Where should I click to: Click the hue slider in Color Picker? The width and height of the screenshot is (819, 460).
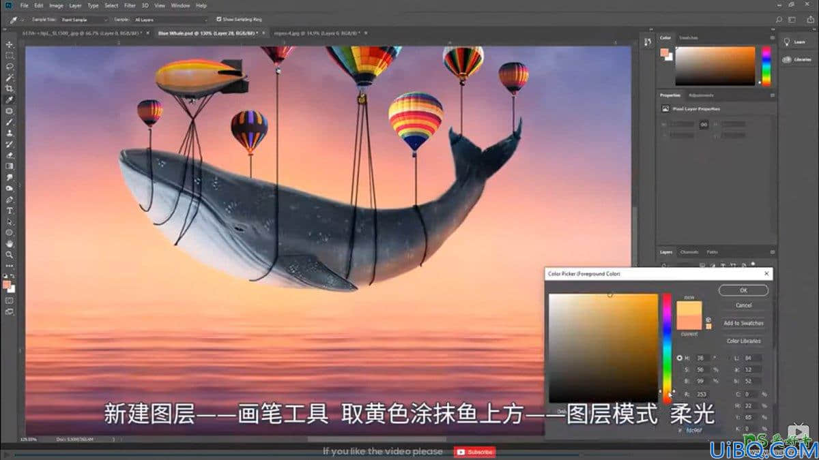(667, 348)
